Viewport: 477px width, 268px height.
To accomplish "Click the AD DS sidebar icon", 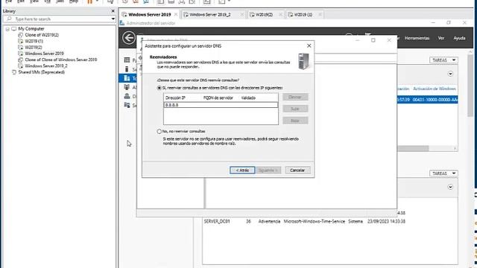I will pyautogui.click(x=127, y=87).
